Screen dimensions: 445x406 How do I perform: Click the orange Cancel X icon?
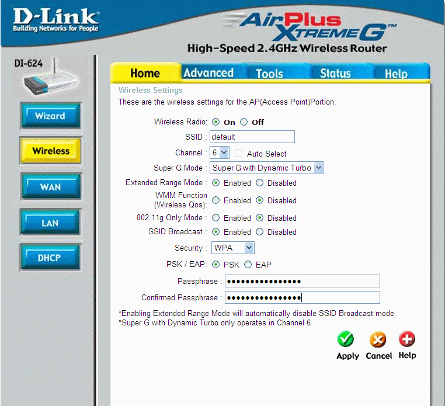[x=378, y=339]
